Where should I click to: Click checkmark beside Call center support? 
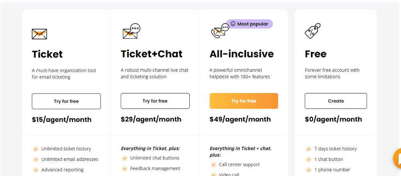click(x=213, y=165)
